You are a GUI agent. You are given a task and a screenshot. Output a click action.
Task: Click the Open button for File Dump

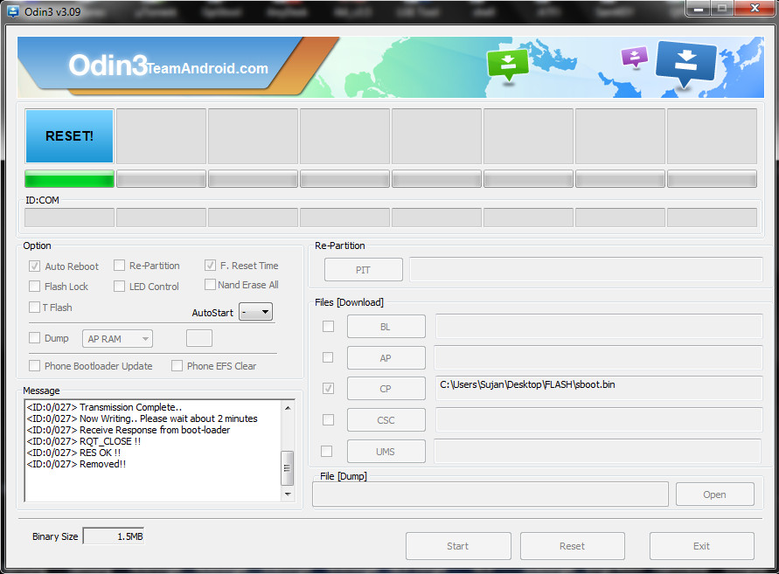pyautogui.click(x=715, y=494)
